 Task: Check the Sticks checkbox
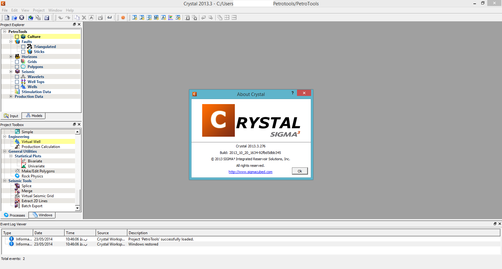[23, 52]
